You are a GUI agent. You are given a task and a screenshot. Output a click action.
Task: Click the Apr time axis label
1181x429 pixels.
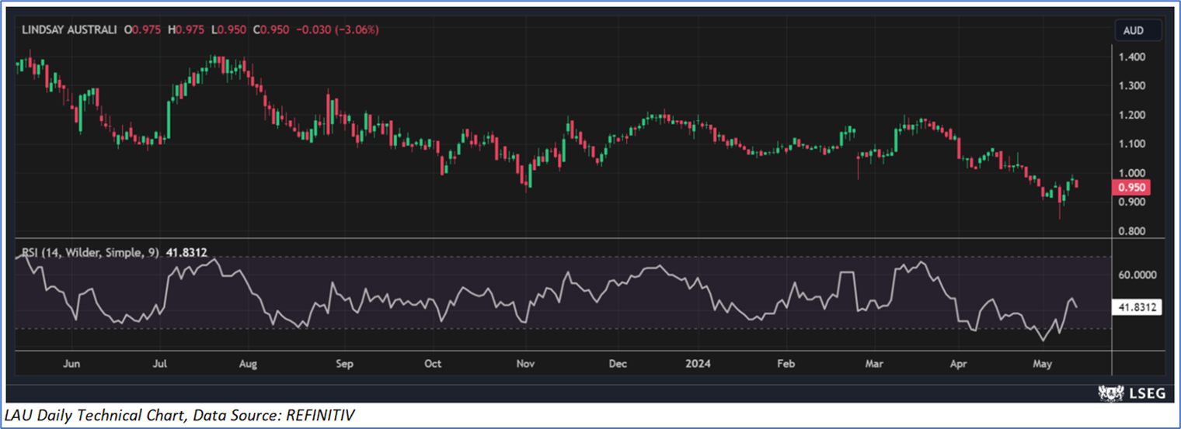click(x=959, y=362)
